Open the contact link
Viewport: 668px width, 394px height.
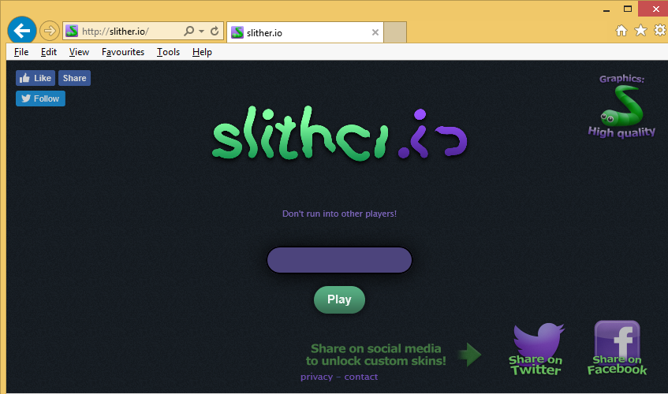(x=361, y=377)
